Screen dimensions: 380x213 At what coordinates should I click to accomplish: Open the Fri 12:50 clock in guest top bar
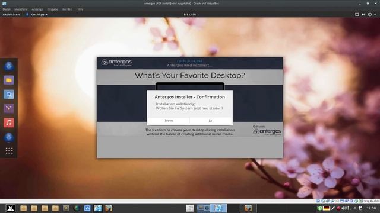[190, 14]
